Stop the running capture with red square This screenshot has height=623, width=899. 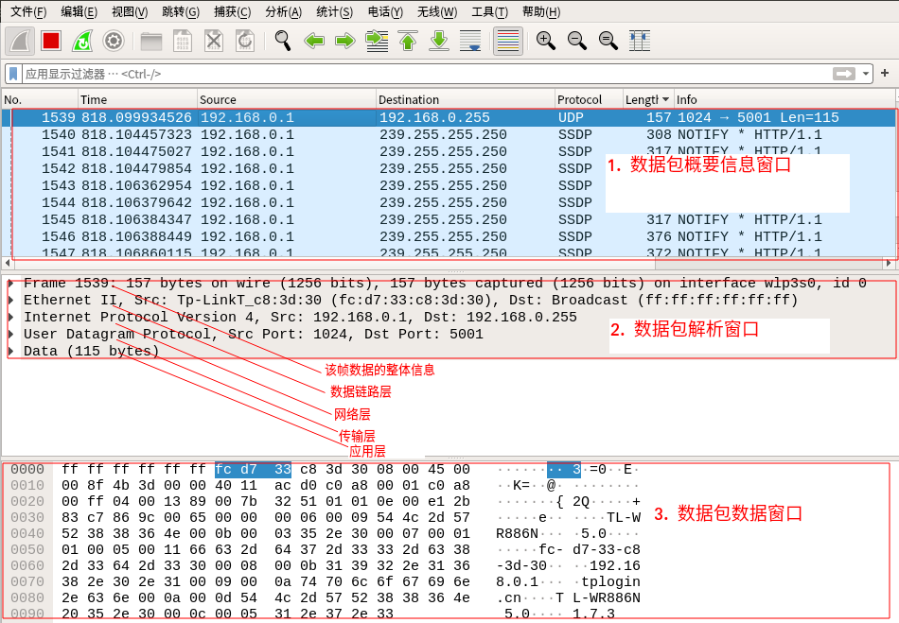[51, 42]
